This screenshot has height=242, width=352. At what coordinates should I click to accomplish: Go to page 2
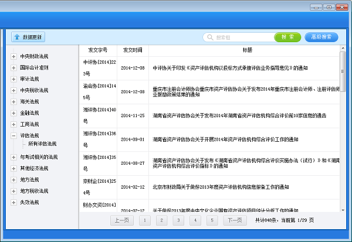pyautogui.click(x=162, y=220)
